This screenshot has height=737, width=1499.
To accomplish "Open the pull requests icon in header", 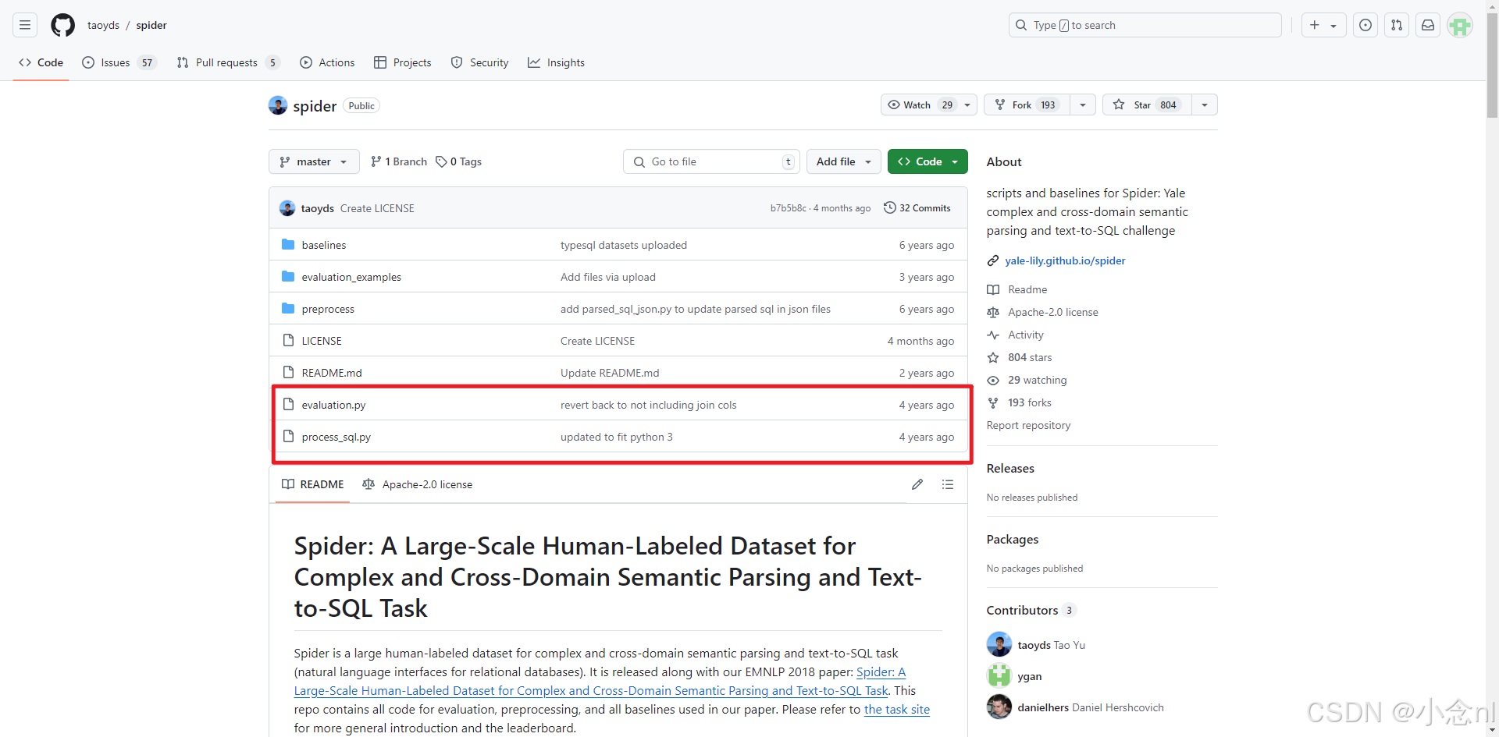I will coord(1397,25).
